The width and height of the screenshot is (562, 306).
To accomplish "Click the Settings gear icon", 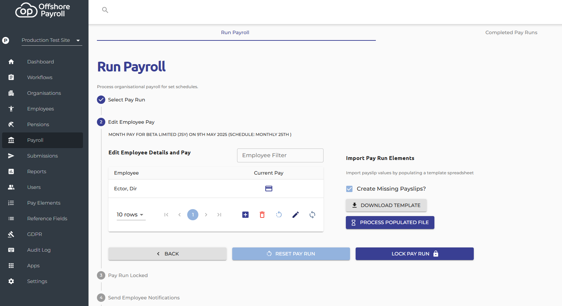I will 11,281.
